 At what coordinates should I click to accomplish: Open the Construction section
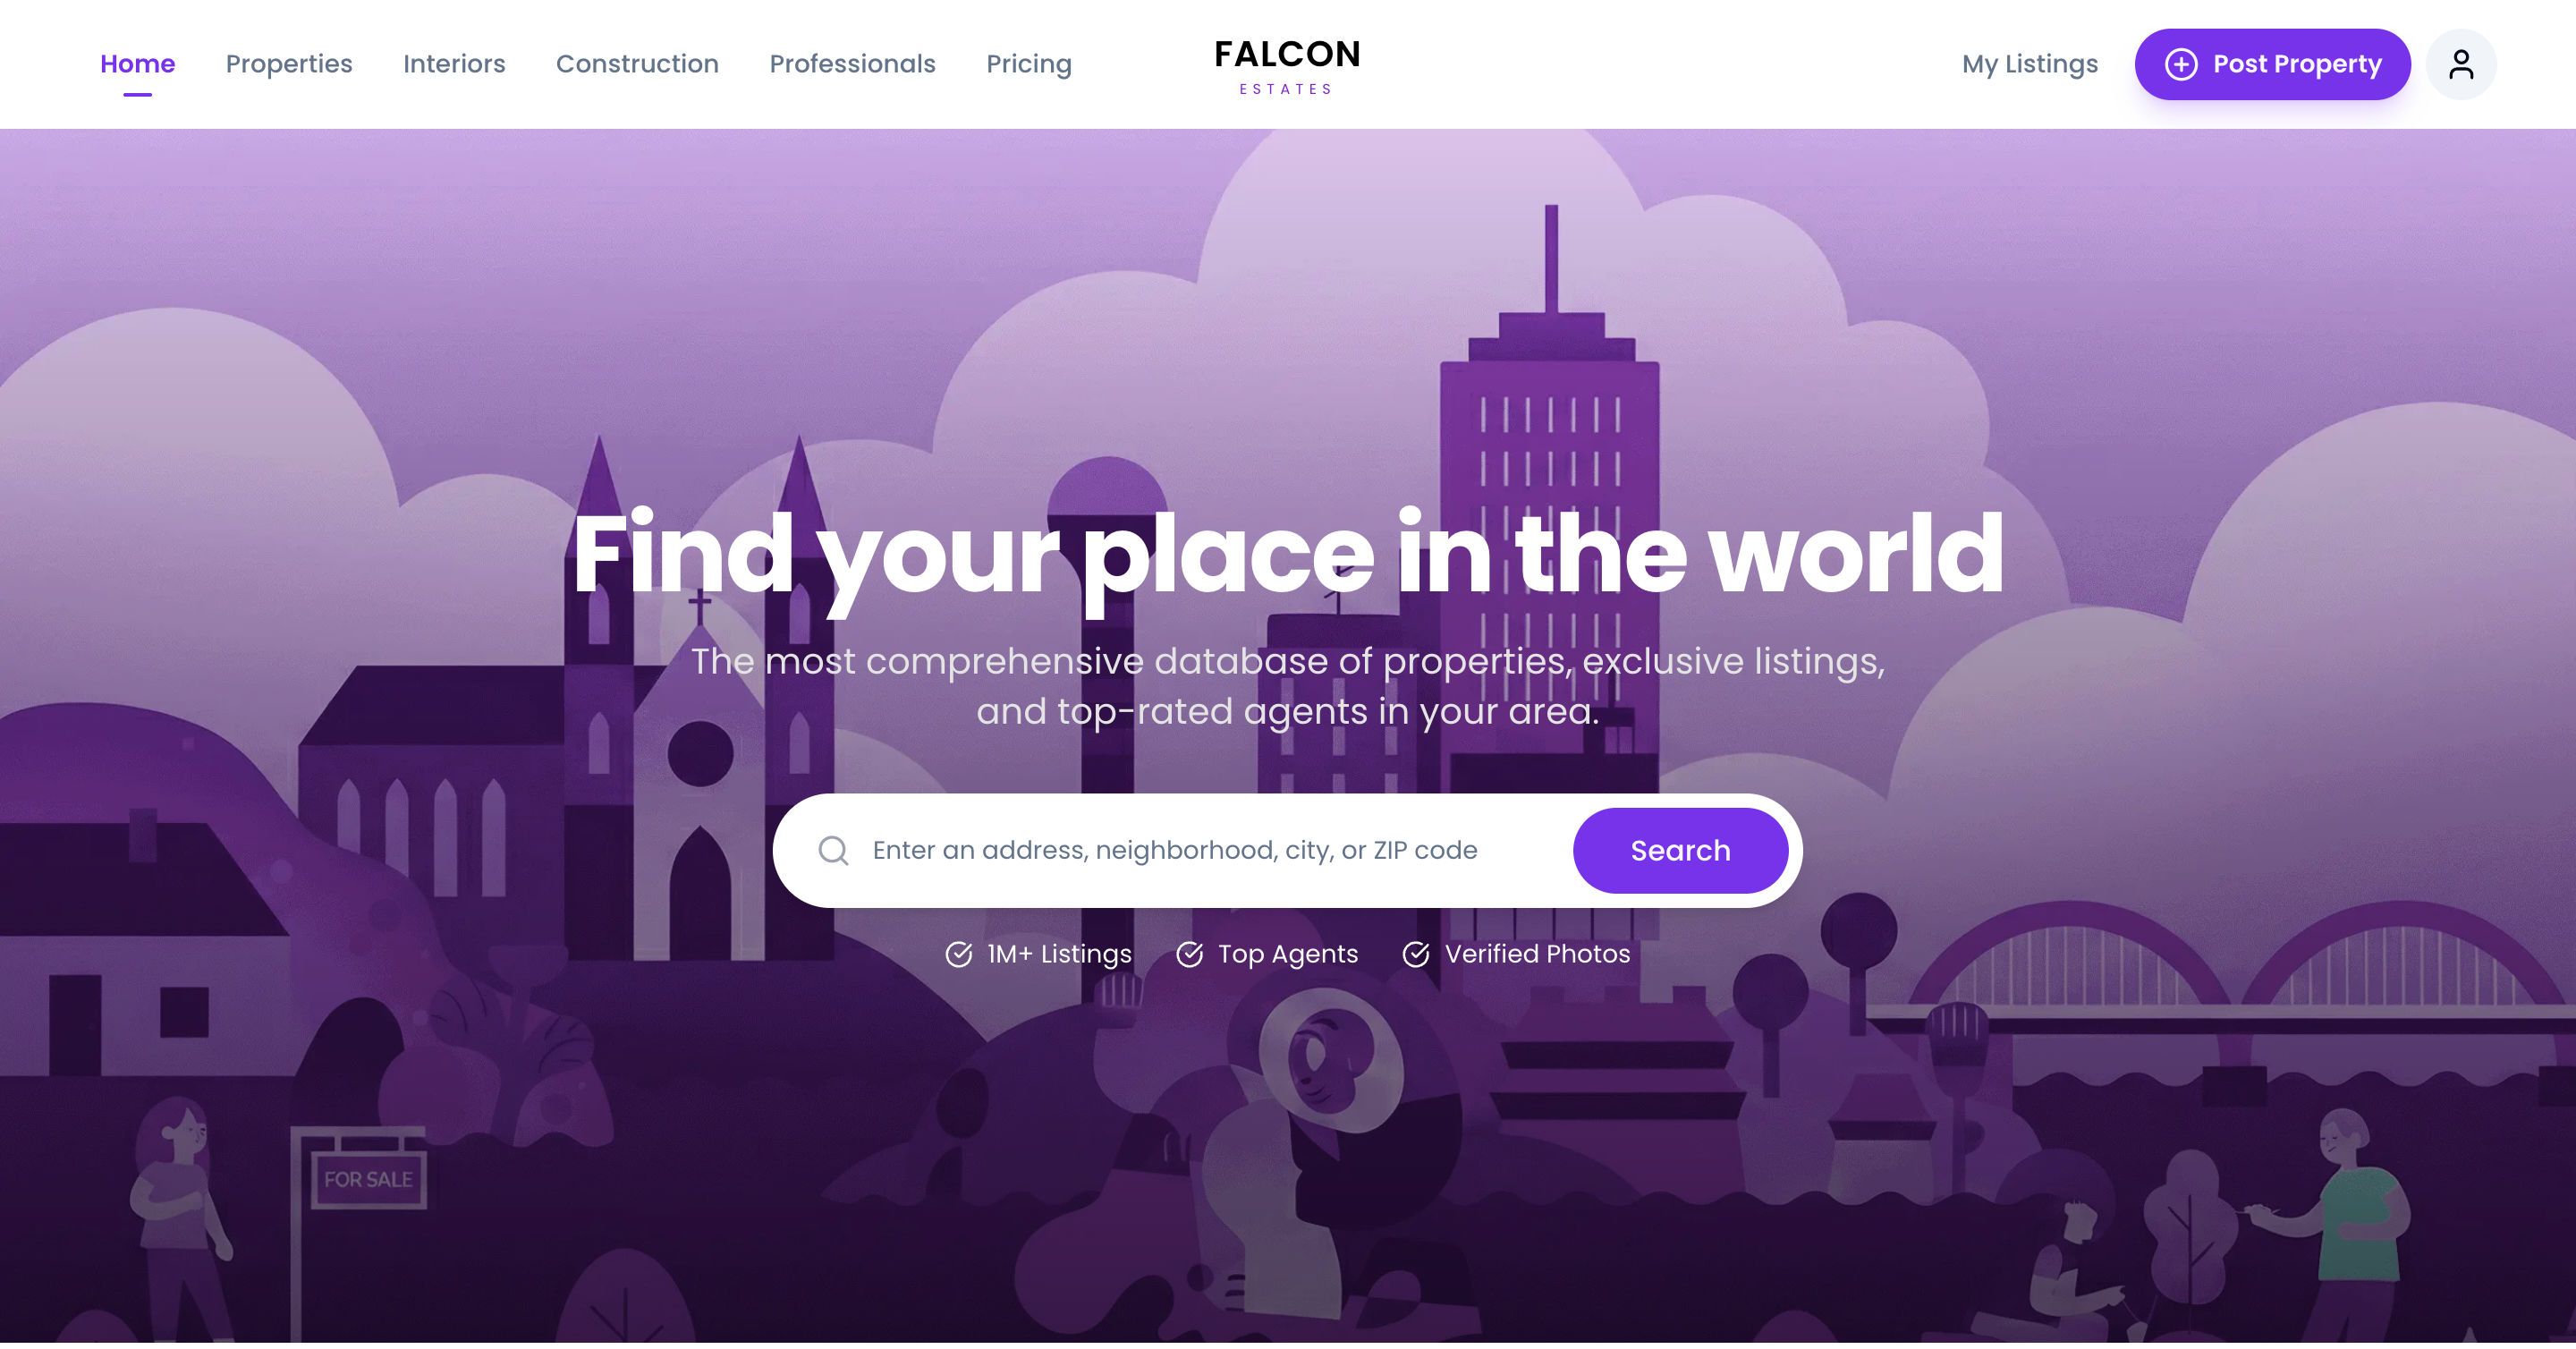pyautogui.click(x=637, y=64)
